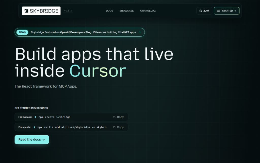This screenshot has width=260, height=163.
Task: Click the NEWS badge in the banner
Action: click(22, 32)
